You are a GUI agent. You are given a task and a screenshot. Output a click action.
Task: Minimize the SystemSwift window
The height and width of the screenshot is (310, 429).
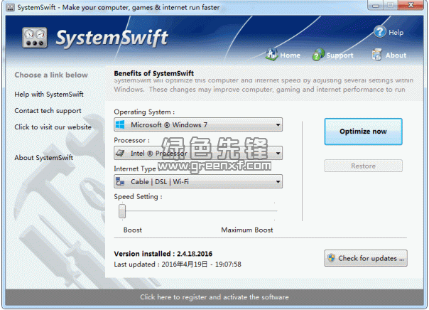375,5
